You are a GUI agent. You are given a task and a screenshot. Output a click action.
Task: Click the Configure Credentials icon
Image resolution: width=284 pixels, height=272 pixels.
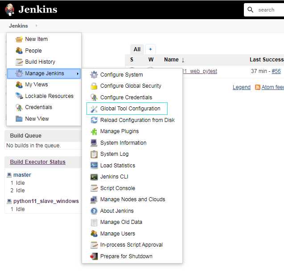point(94,97)
